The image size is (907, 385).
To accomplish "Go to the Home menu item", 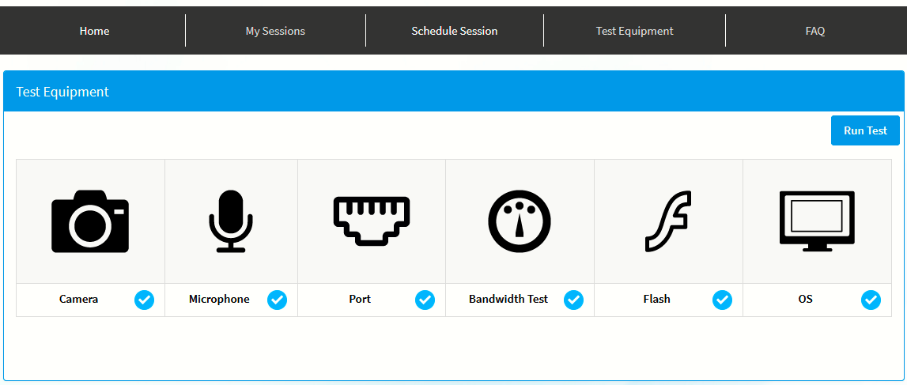I will pyautogui.click(x=94, y=31).
